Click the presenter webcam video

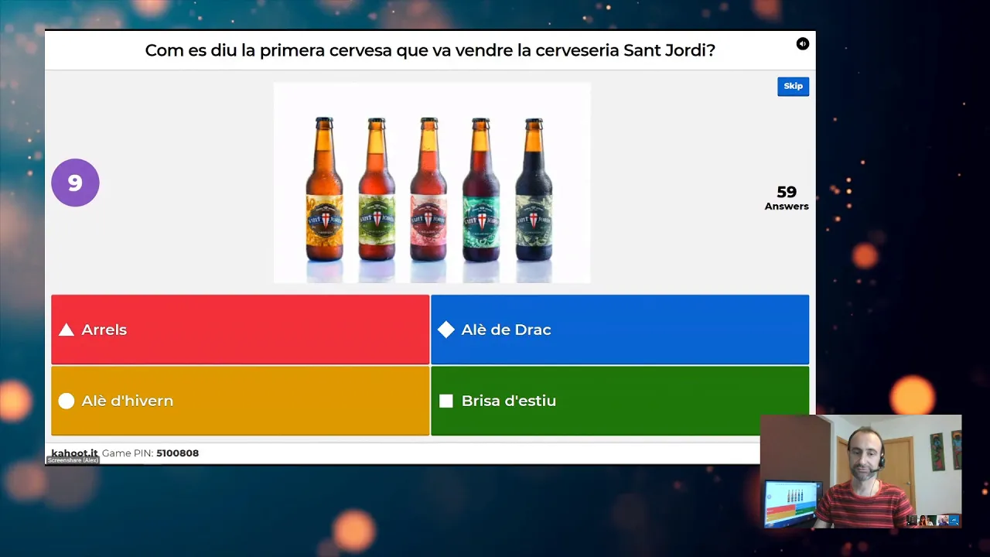coord(861,471)
